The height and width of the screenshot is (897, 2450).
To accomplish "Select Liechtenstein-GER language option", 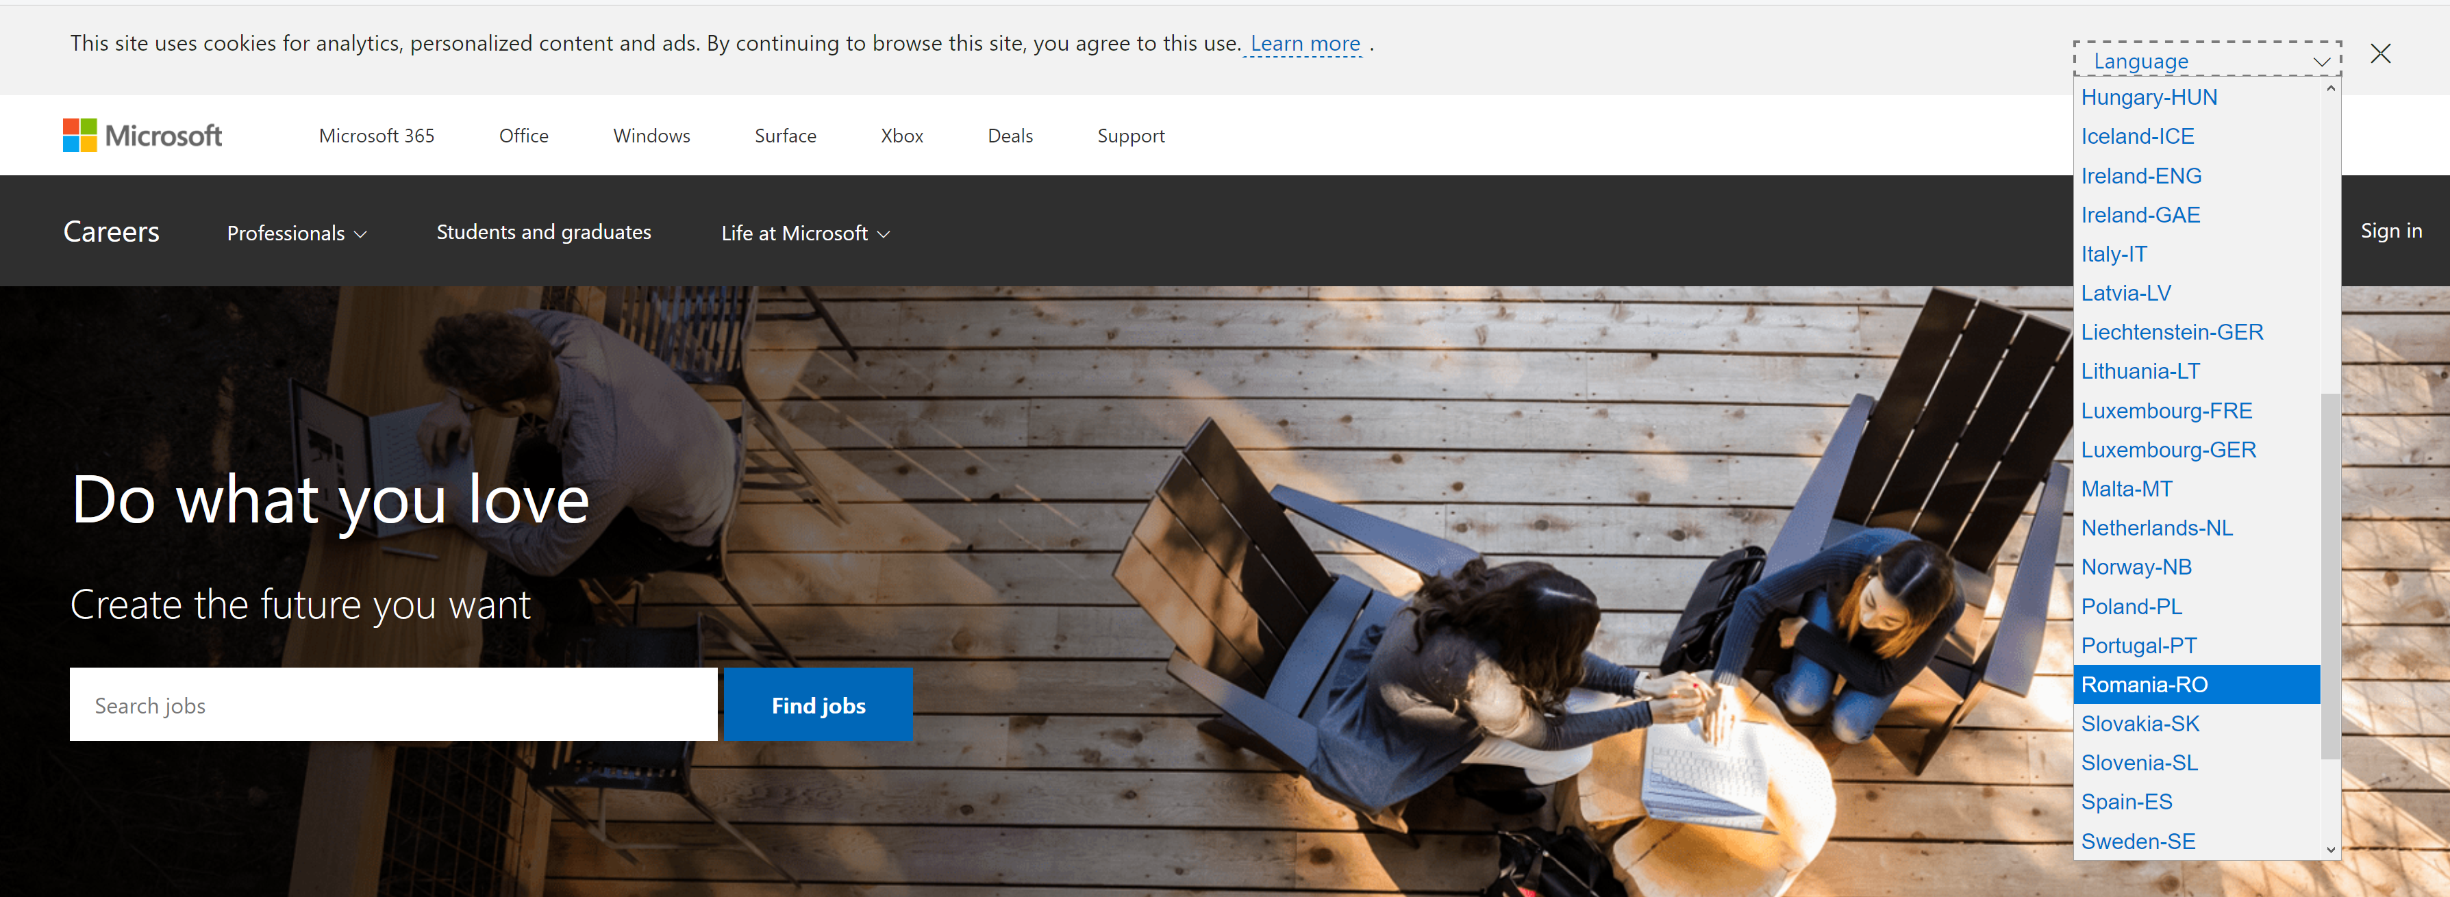I will click(2197, 332).
